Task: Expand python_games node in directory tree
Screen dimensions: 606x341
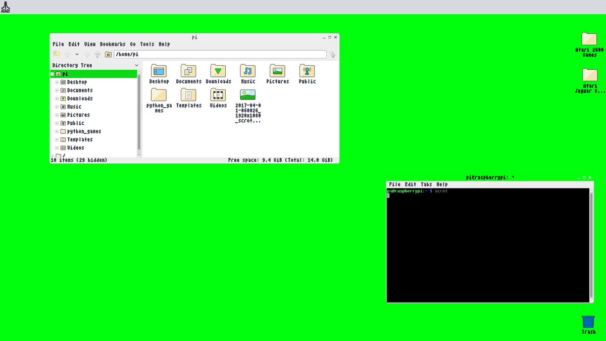Action: 57,131
